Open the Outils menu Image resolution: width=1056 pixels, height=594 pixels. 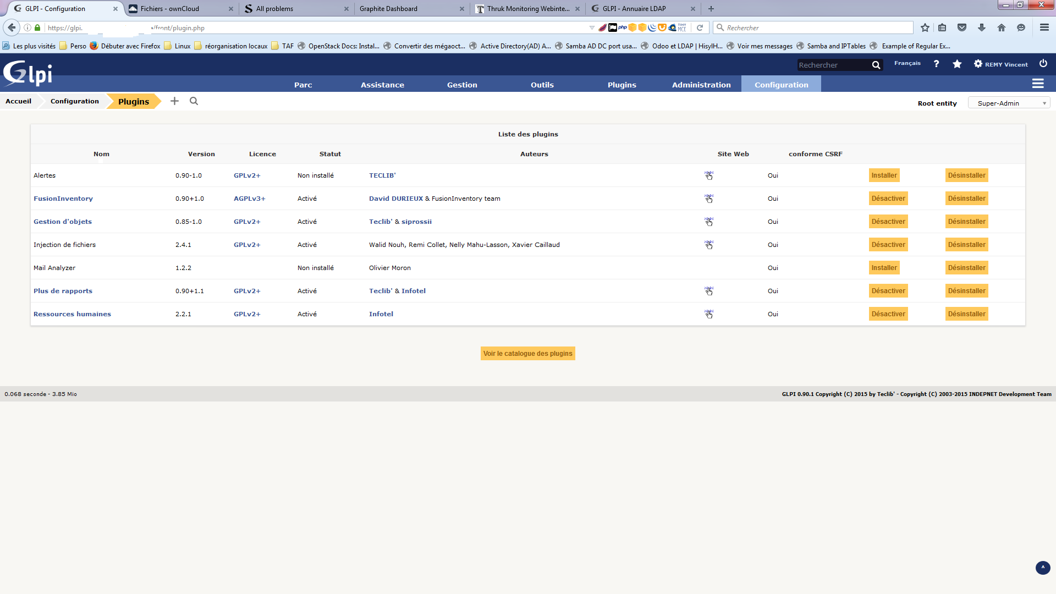click(542, 85)
